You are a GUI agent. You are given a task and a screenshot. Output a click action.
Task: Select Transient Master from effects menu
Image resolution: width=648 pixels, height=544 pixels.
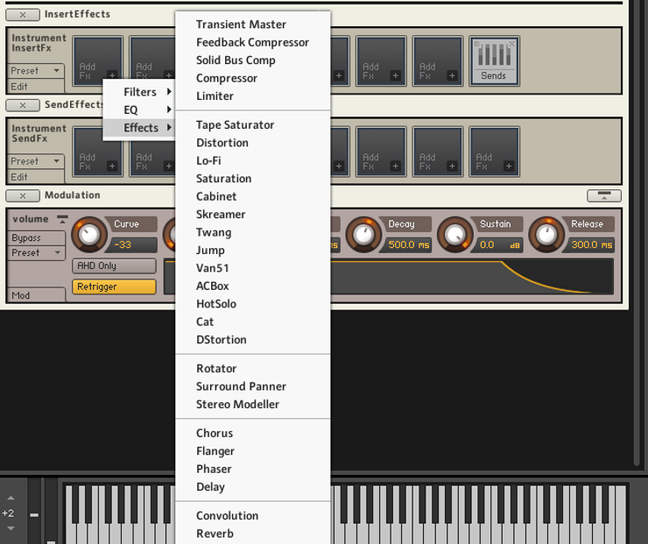click(x=252, y=25)
